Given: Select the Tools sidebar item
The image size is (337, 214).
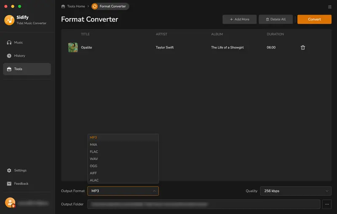Looking at the screenshot, I should [x=27, y=69].
